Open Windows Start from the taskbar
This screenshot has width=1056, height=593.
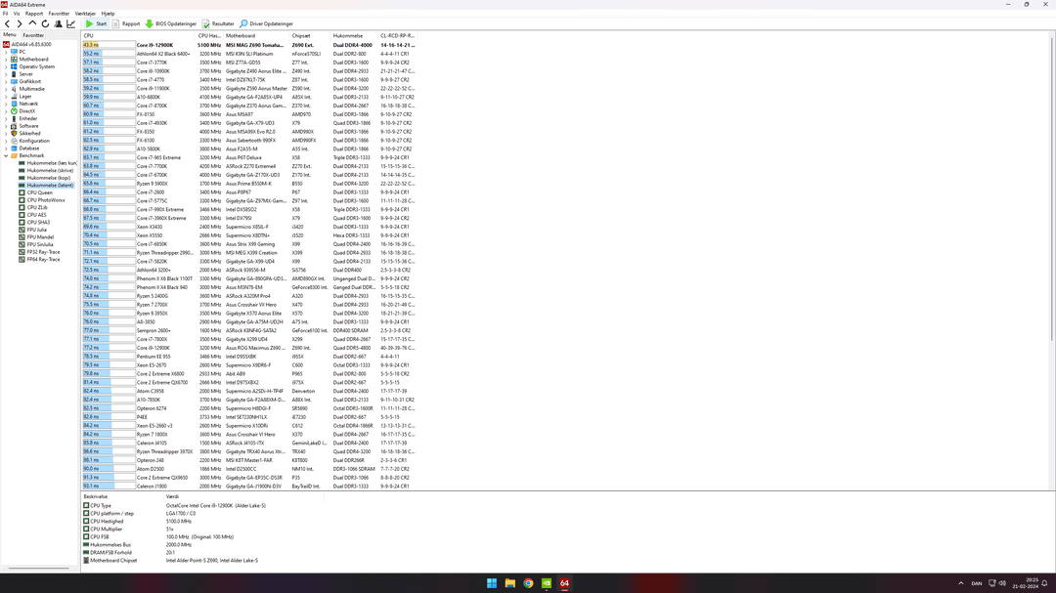[x=492, y=583]
